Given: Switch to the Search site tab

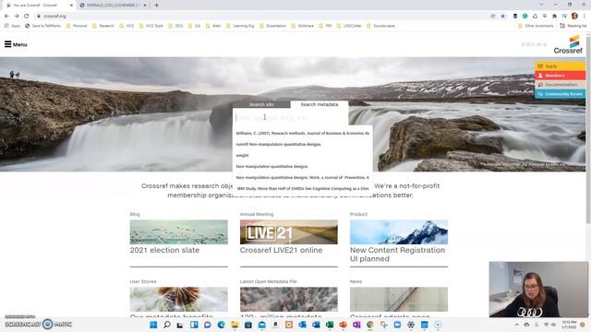Looking at the screenshot, I should 261,104.
